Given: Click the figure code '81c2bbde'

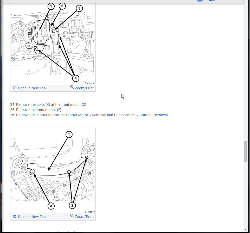Looking at the screenshot, I should click(89, 83).
